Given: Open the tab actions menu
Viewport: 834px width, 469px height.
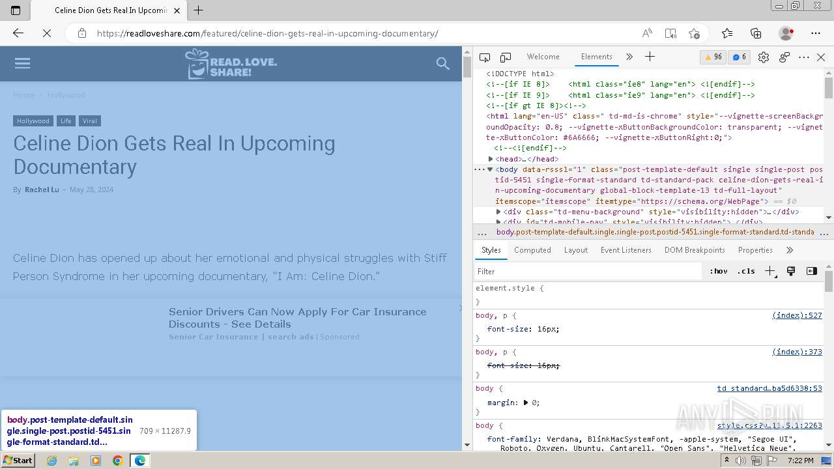Looking at the screenshot, I should pyautogui.click(x=16, y=10).
